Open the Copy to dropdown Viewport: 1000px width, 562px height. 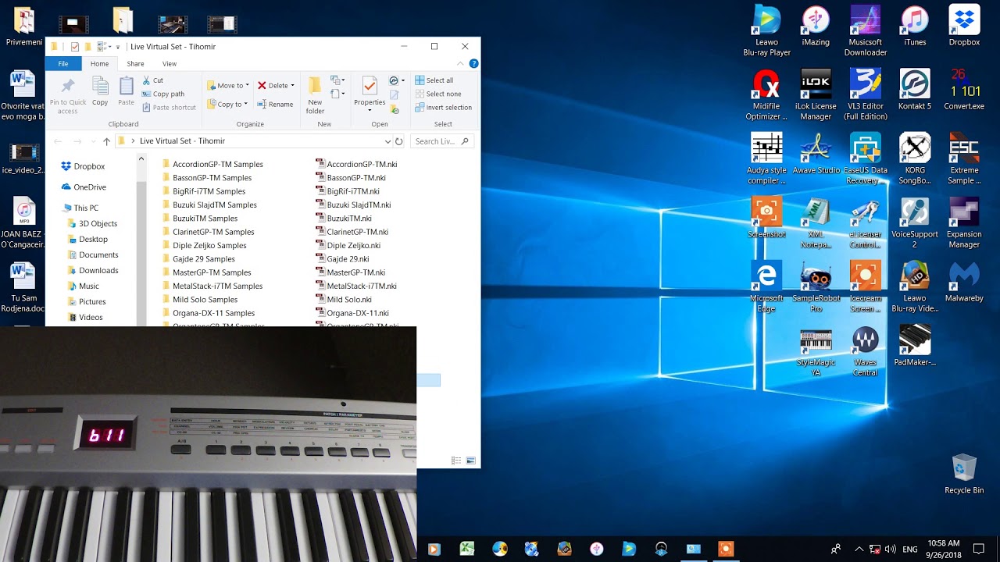click(x=227, y=105)
